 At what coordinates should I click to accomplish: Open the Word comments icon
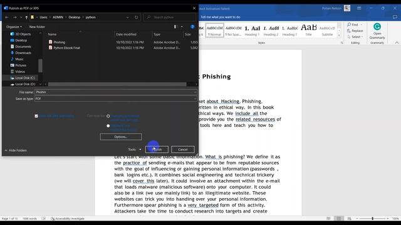click(395, 17)
